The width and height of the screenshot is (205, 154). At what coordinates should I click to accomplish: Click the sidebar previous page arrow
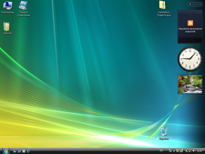click(196, 4)
